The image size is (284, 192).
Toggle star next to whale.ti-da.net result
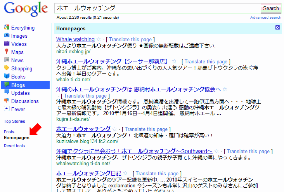(x=174, y=61)
